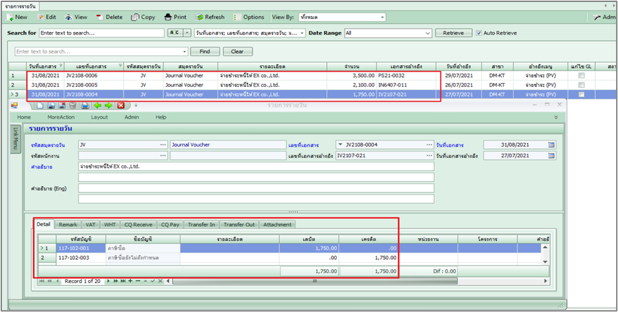Tick the GL checkbox for row JV2108-0006
618x312 pixels.
coord(581,76)
